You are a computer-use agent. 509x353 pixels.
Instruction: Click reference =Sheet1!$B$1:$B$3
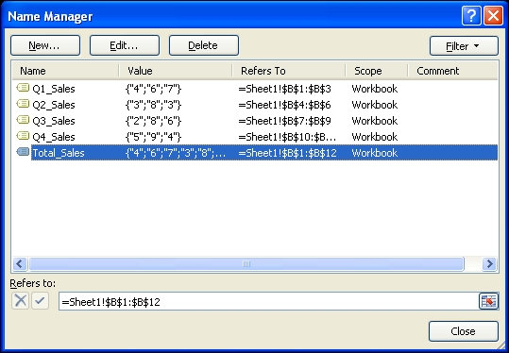[284, 89]
